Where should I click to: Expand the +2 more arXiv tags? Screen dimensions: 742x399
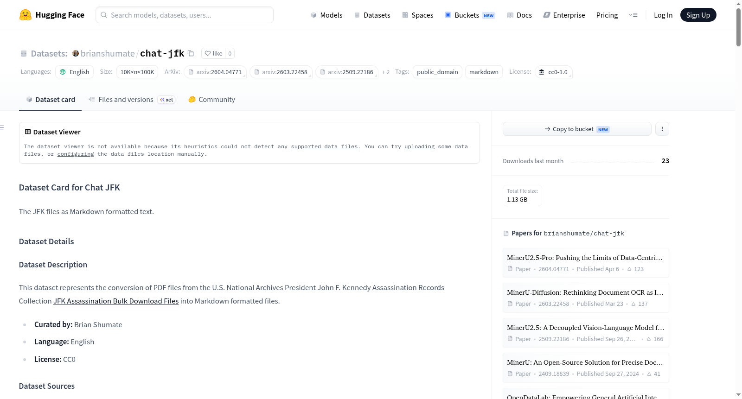tap(386, 72)
